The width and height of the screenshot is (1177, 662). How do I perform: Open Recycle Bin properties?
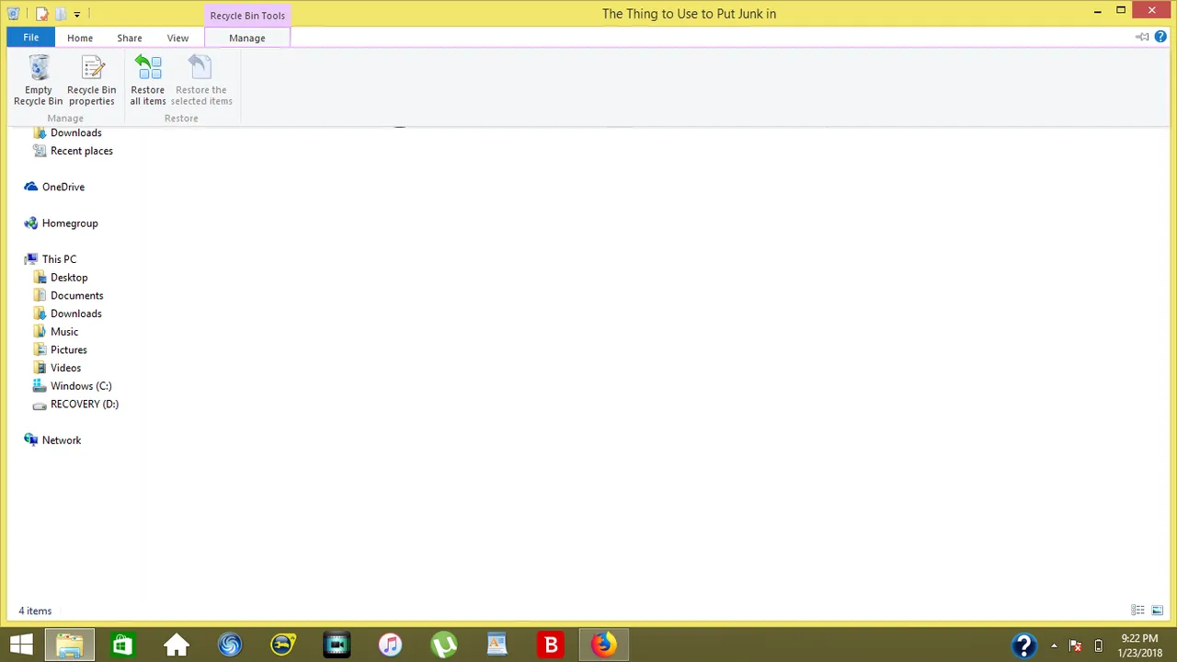click(92, 81)
